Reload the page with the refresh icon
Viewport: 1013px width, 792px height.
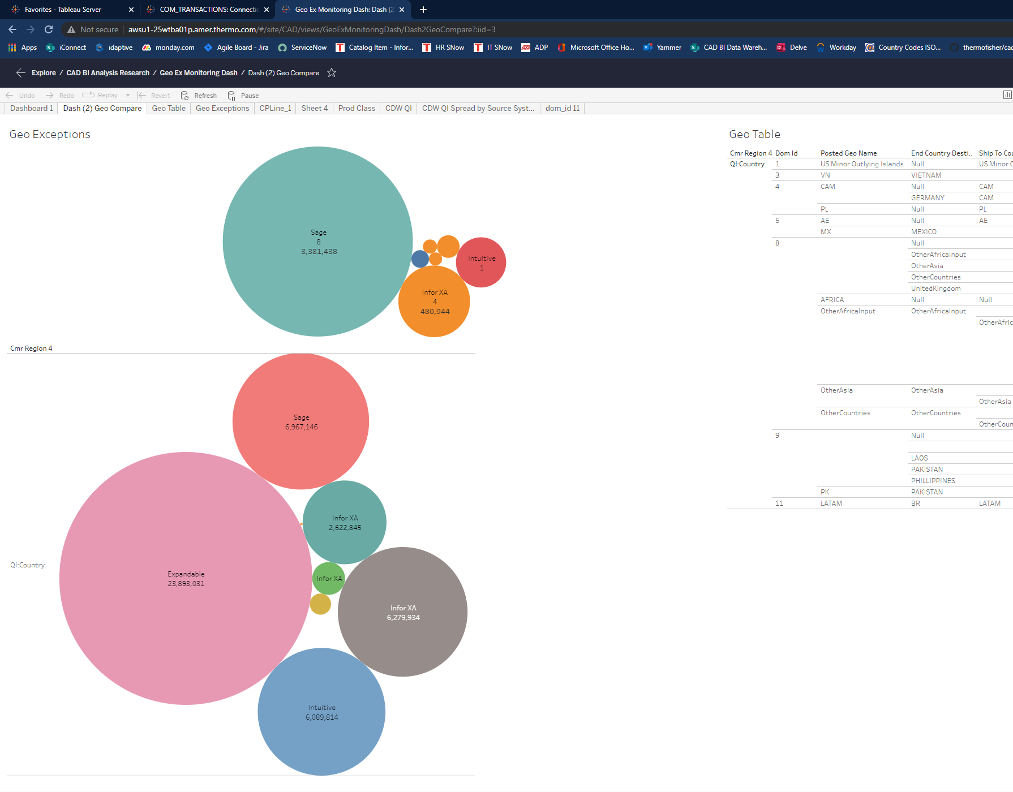click(x=49, y=29)
